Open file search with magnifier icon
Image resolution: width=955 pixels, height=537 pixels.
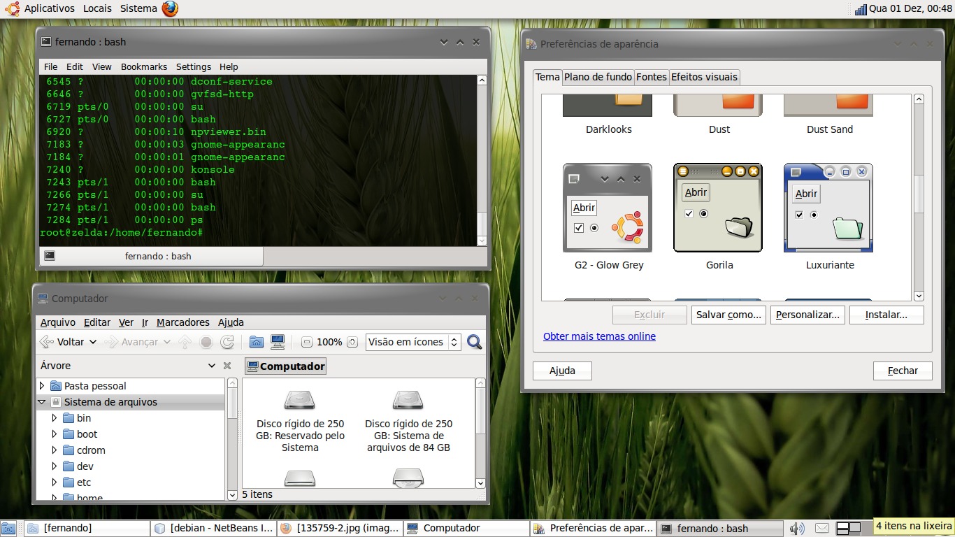click(475, 342)
